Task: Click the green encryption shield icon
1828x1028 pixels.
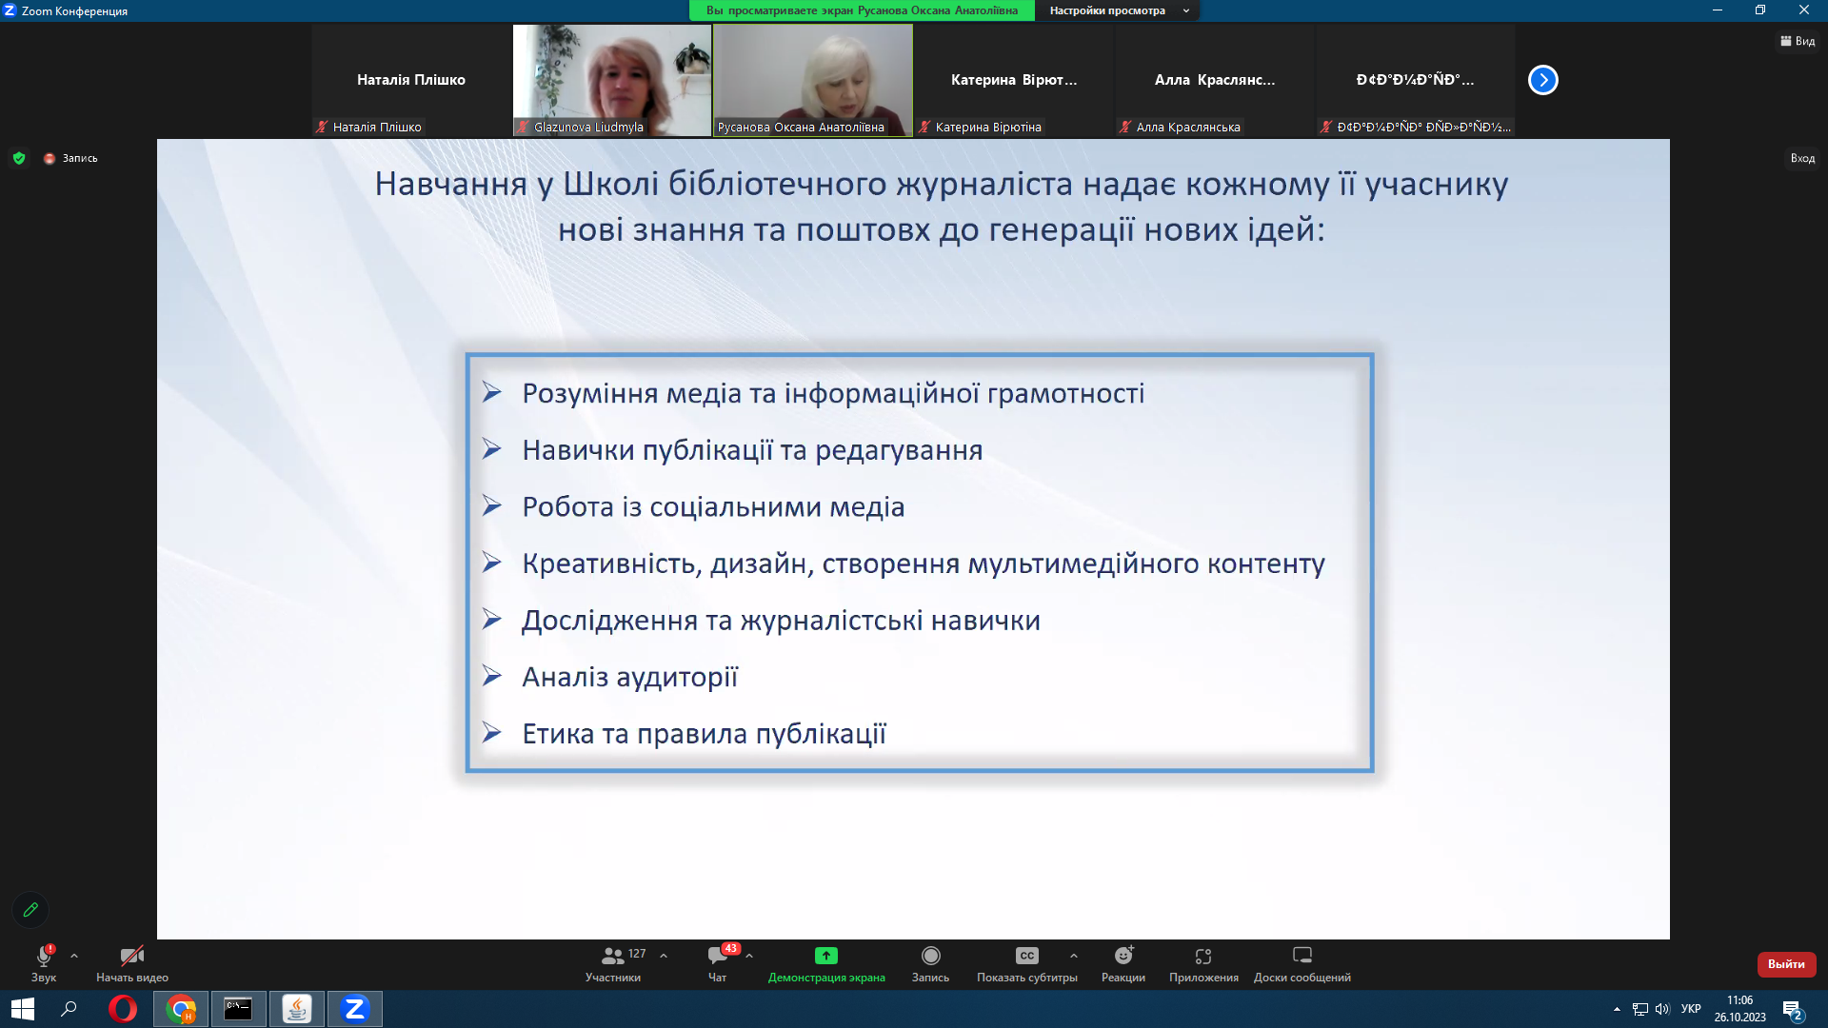Action: pos(19,158)
